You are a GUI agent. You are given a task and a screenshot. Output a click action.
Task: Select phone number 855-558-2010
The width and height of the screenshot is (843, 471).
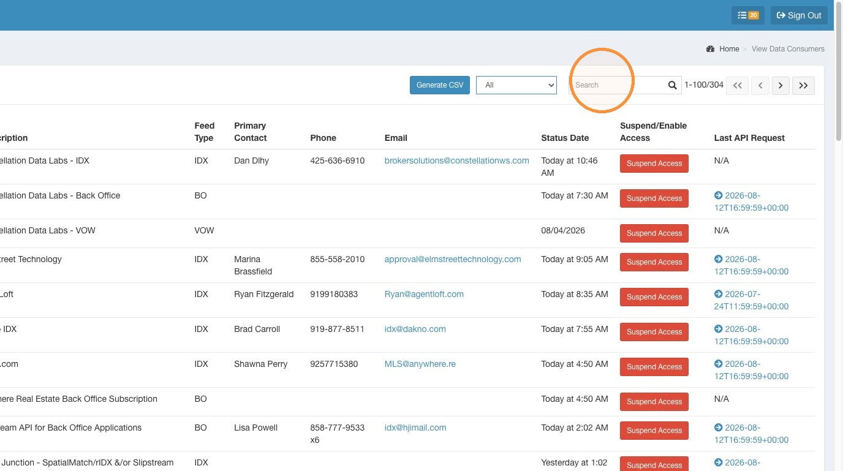(x=337, y=259)
